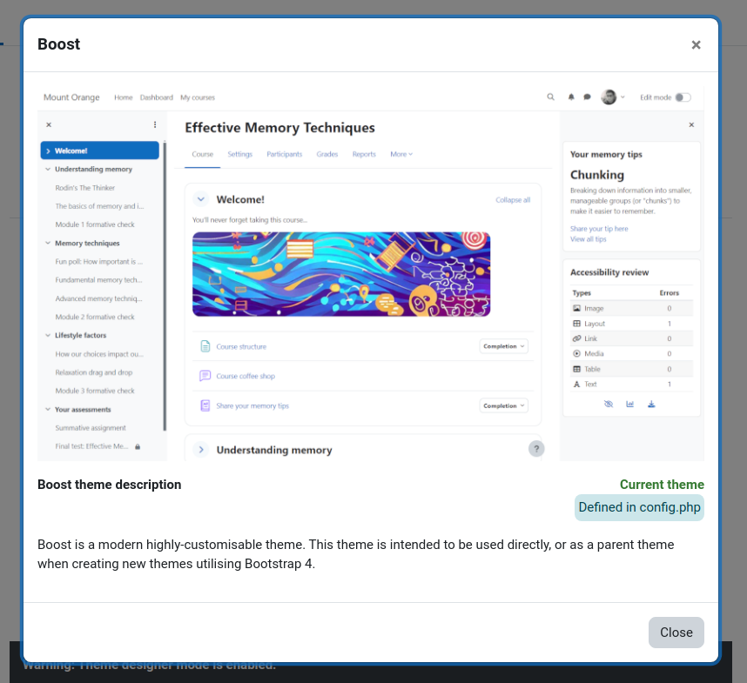Click the 'View all tips' link

tap(588, 239)
